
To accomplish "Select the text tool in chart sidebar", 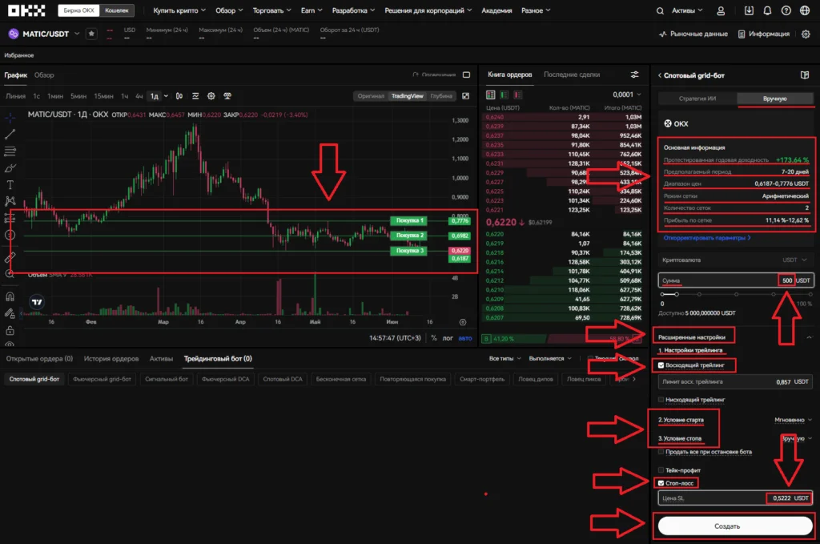I will (x=10, y=184).
